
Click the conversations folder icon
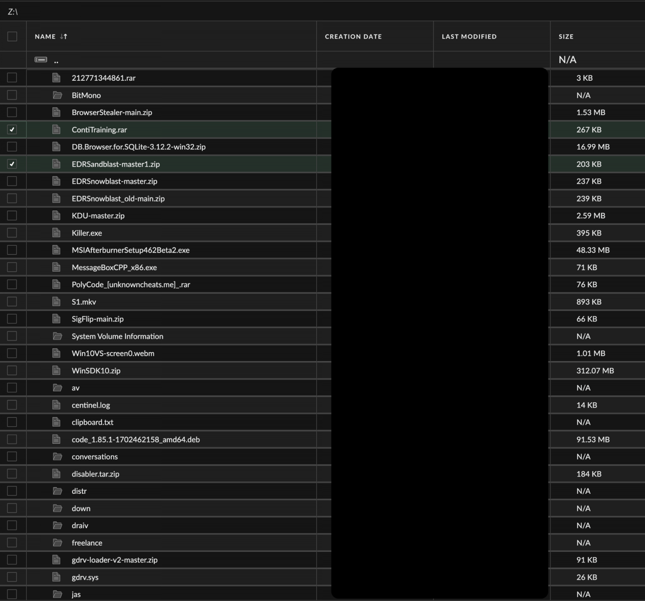[x=58, y=456]
